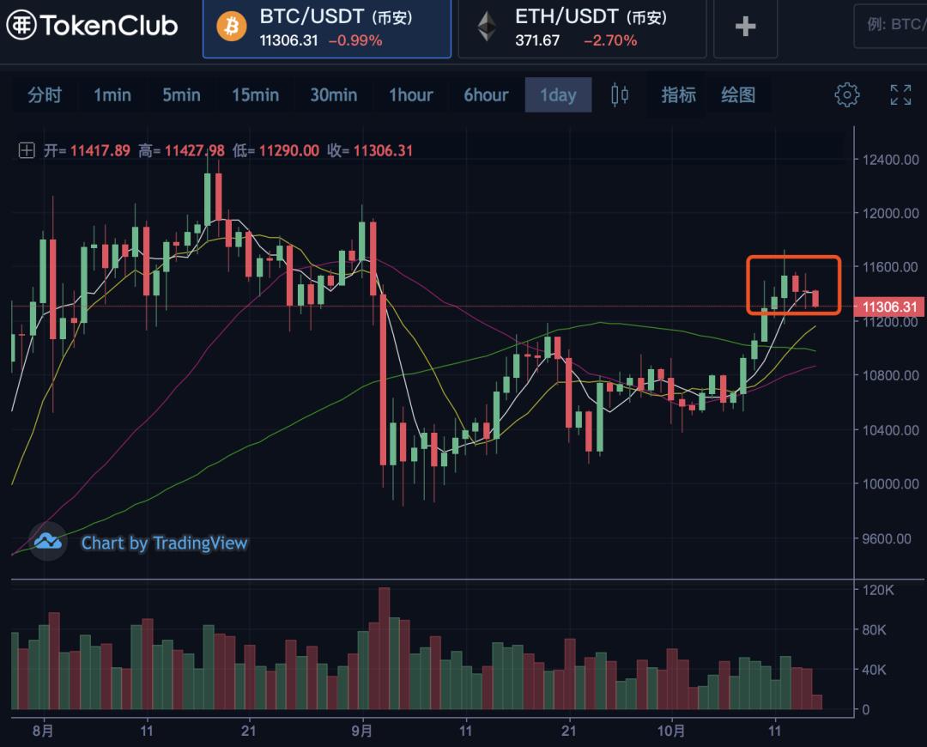Screen dimensions: 927x747
Task: Expand the OHLC legend box
Action: click(x=27, y=151)
